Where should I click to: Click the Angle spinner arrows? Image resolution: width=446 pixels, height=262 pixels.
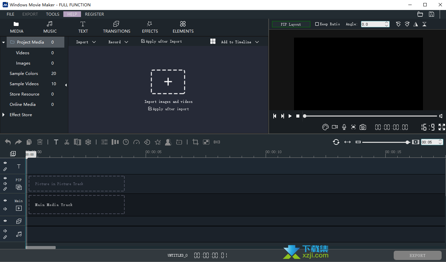[x=387, y=24]
